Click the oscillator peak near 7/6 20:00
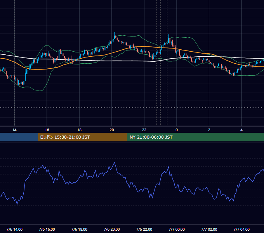The height and width of the screenshot is (233, 264). pos(115,163)
